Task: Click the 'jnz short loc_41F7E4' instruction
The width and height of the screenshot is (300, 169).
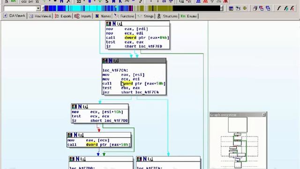Action: coord(131,92)
